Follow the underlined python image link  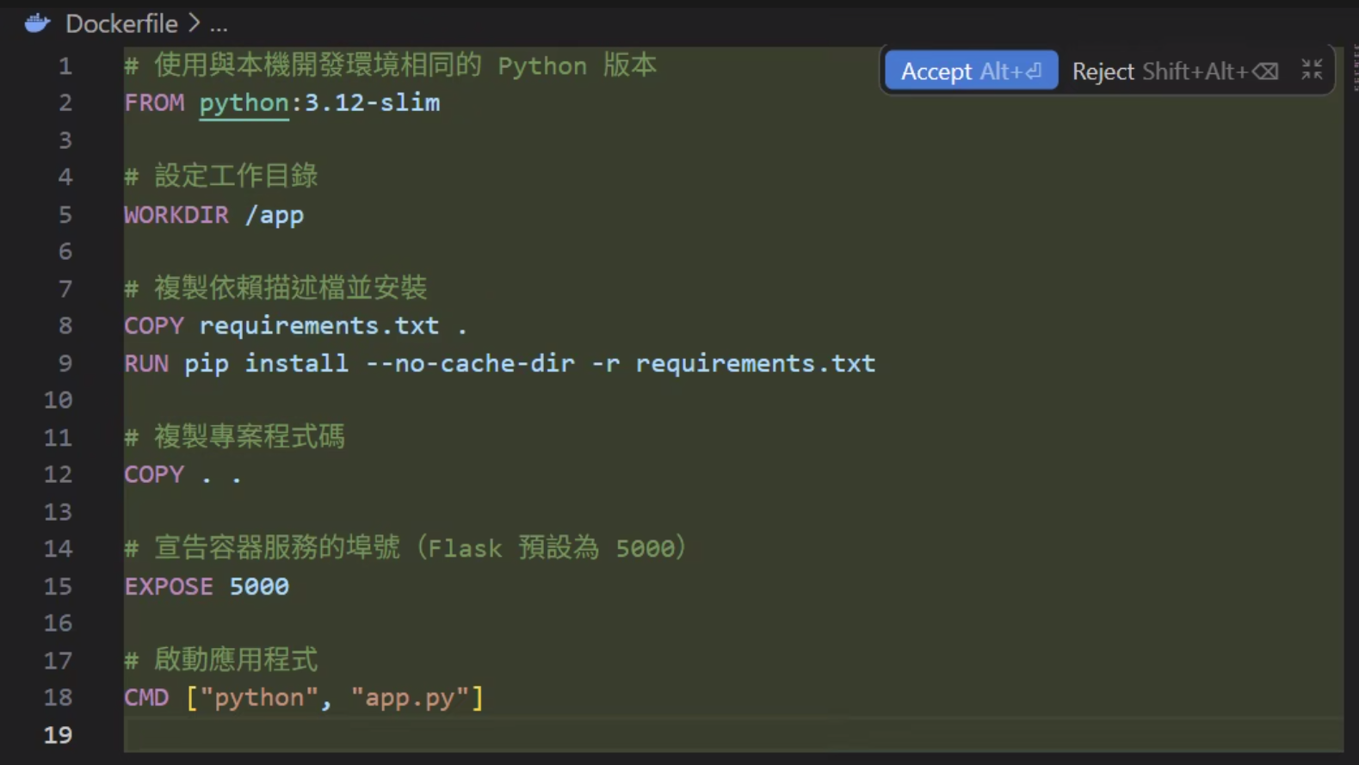(244, 103)
